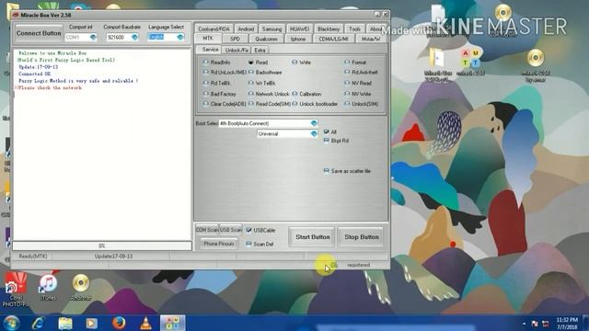This screenshot has height=331, width=589.
Task: Click the Start Button
Action: coord(312,237)
